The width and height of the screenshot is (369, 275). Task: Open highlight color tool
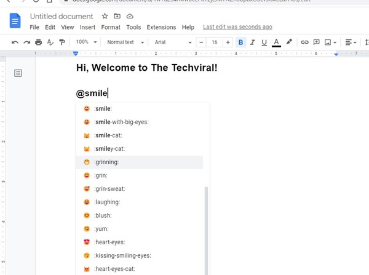pos(289,42)
